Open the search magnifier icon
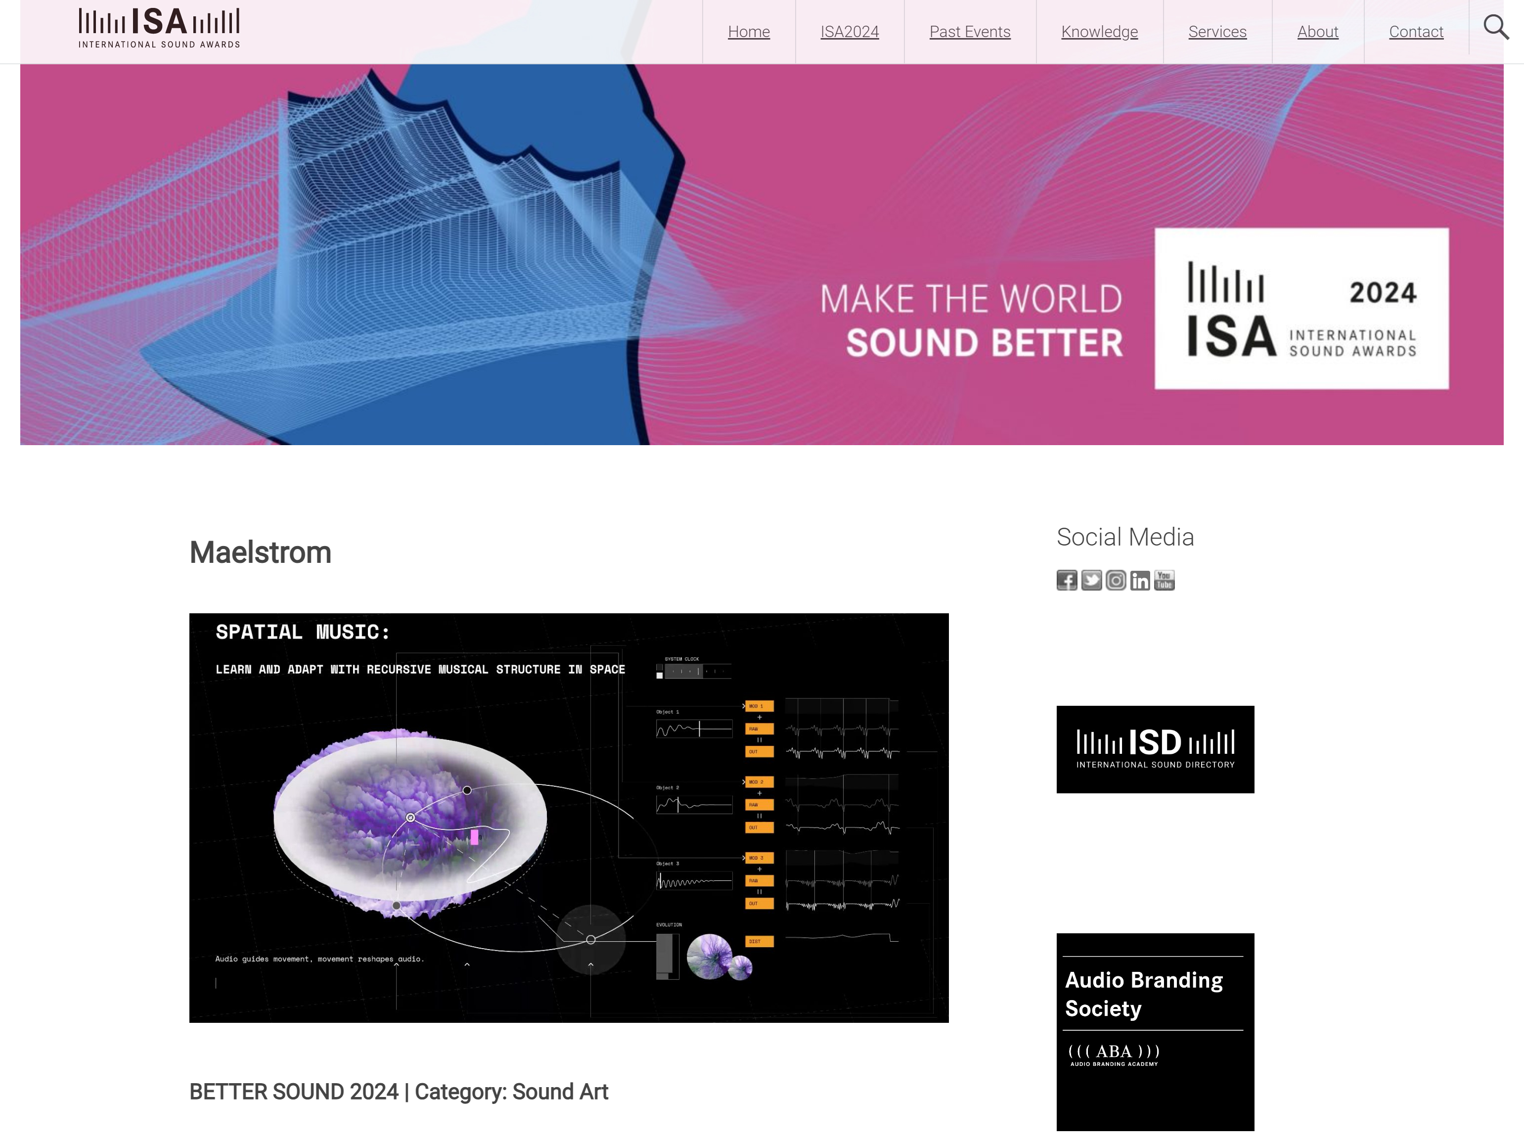This screenshot has height=1144, width=1524. coord(1495,28)
